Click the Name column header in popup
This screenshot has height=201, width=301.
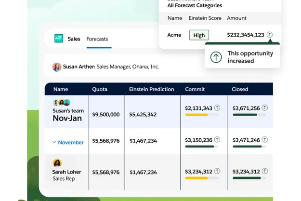pyautogui.click(x=175, y=18)
